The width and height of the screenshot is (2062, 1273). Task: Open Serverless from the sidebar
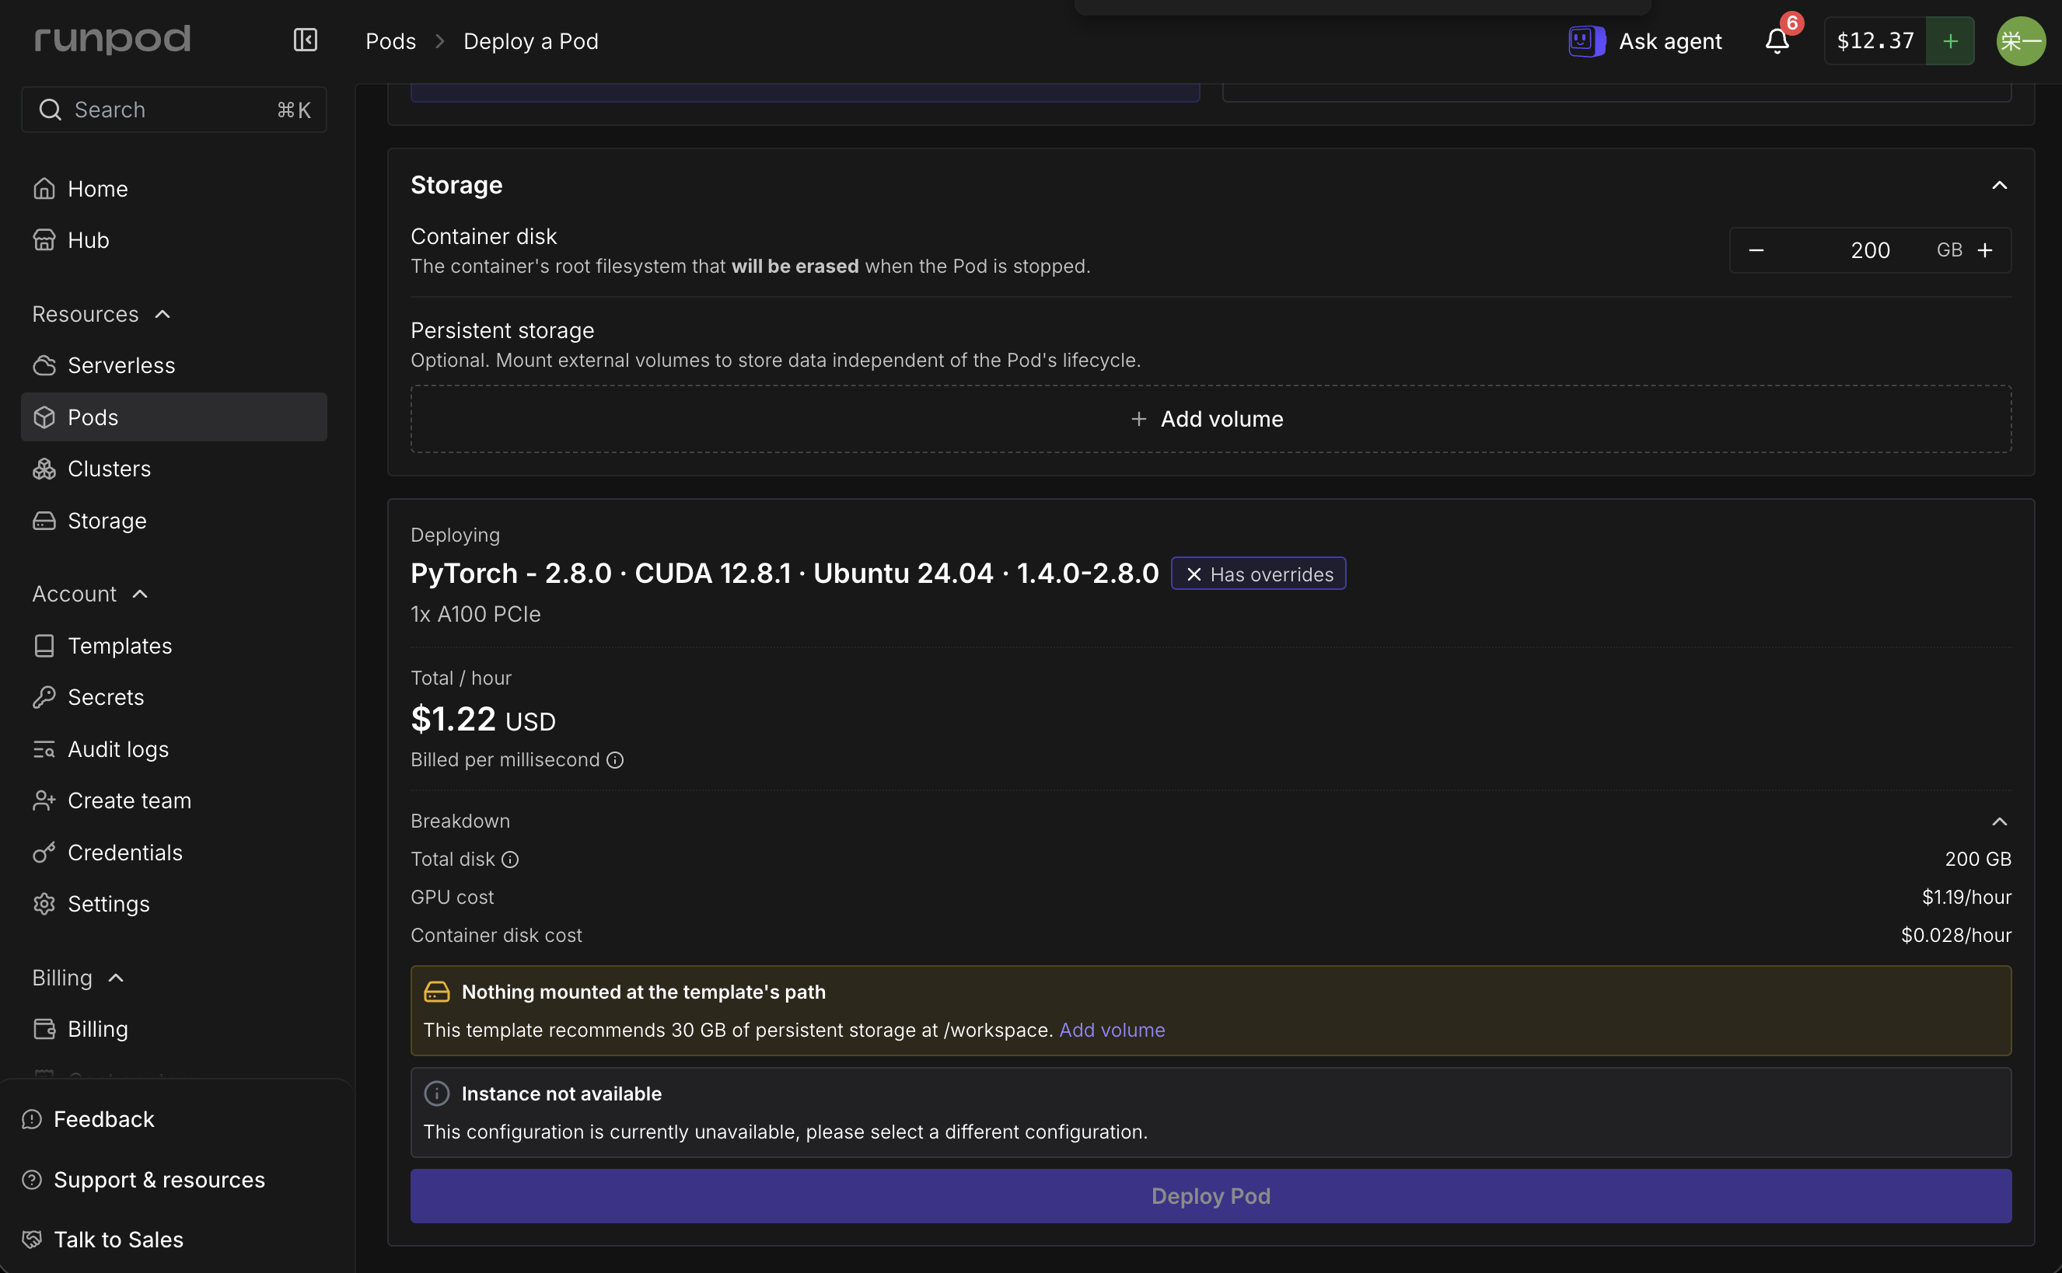coord(173,365)
